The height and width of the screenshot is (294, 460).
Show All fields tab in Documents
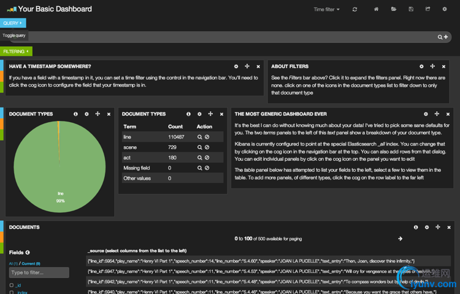[13, 263]
